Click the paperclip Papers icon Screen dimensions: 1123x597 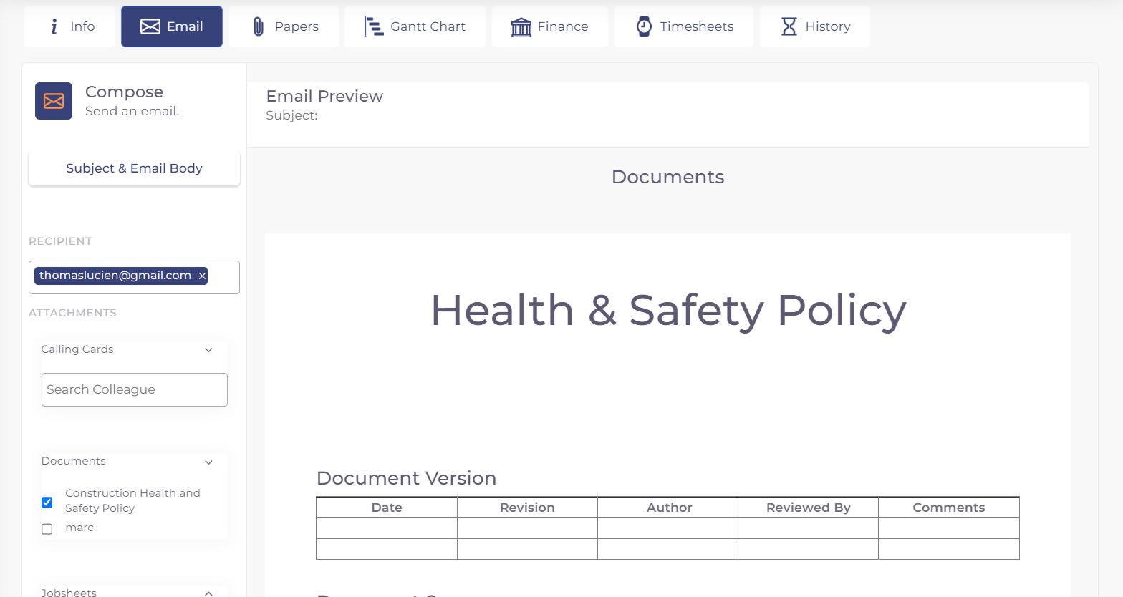tap(259, 26)
